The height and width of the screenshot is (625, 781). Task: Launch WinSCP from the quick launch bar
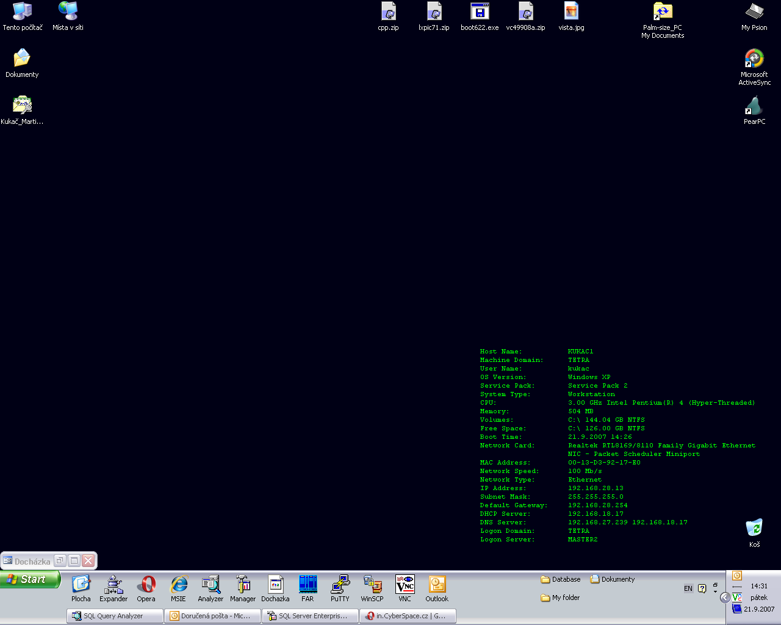click(372, 585)
